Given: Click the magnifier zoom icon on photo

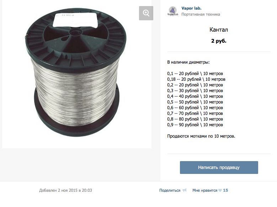Looking at the screenshot, I should (146, 13).
